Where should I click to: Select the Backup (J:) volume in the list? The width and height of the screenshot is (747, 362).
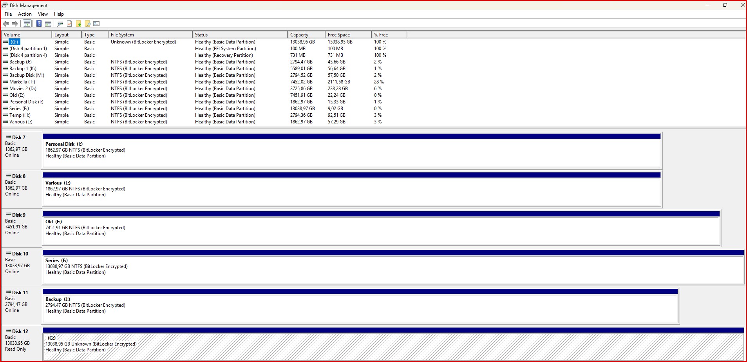click(204, 62)
